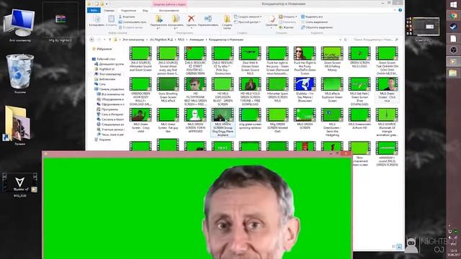461x259 pixels.
Task: Click Select none (Снять выделение)
Action: pyautogui.click(x=314, y=22)
